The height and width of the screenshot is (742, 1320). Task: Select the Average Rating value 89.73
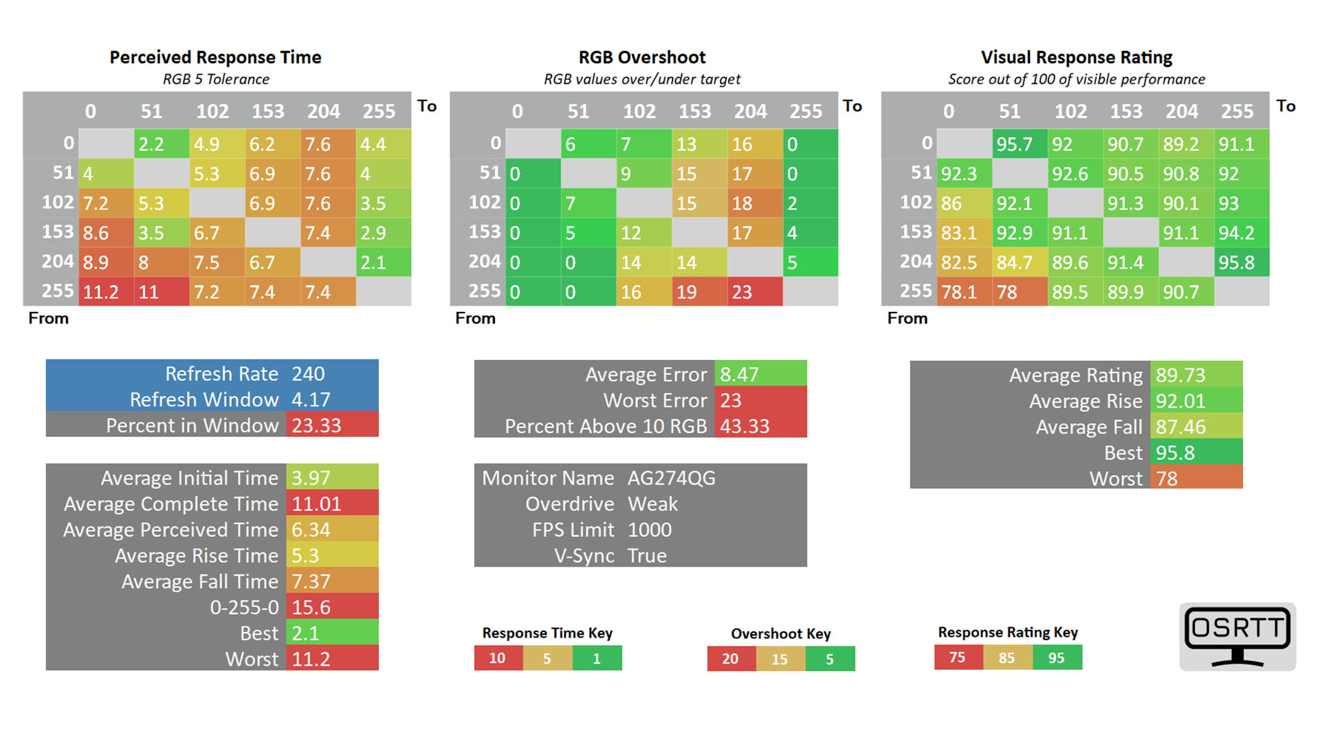coord(1180,375)
